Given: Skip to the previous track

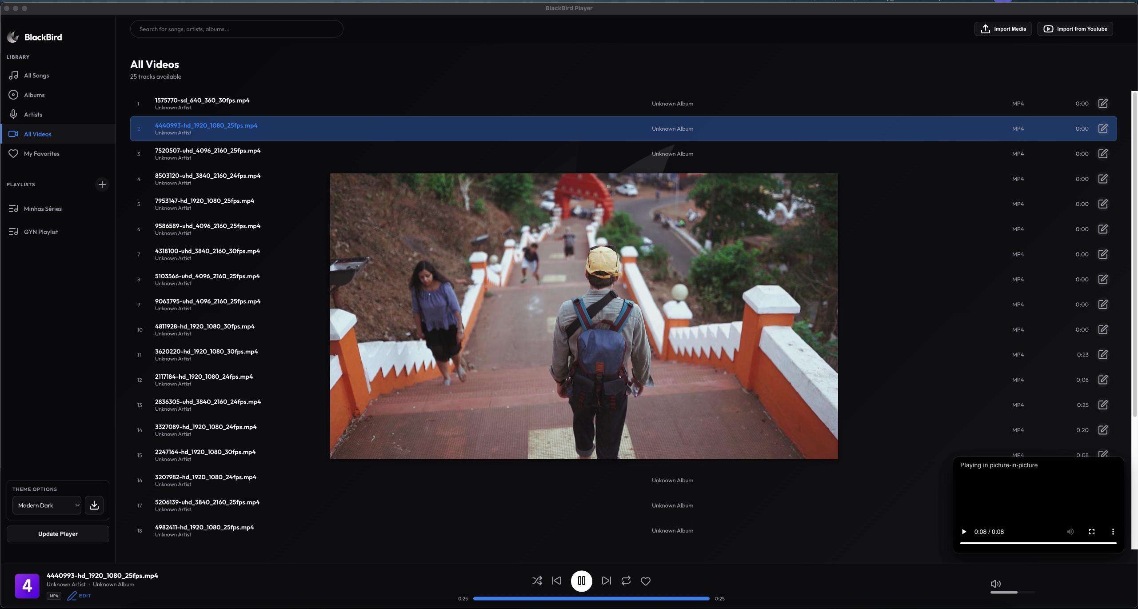Looking at the screenshot, I should pos(556,581).
